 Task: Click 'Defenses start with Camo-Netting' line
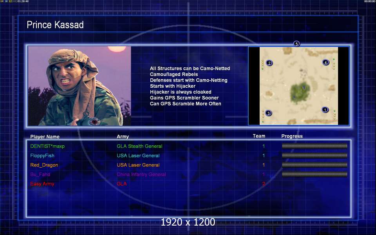click(189, 80)
